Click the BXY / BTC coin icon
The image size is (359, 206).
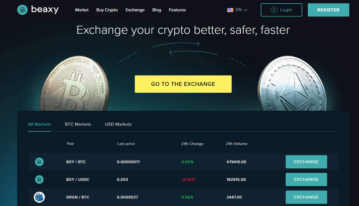pos(39,162)
